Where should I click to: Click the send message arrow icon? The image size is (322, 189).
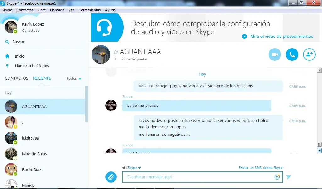pyautogui.click(x=289, y=177)
